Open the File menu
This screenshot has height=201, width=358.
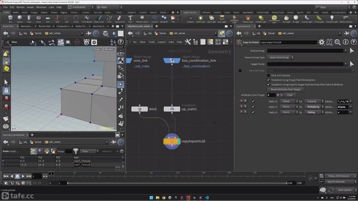[x=5, y=7]
